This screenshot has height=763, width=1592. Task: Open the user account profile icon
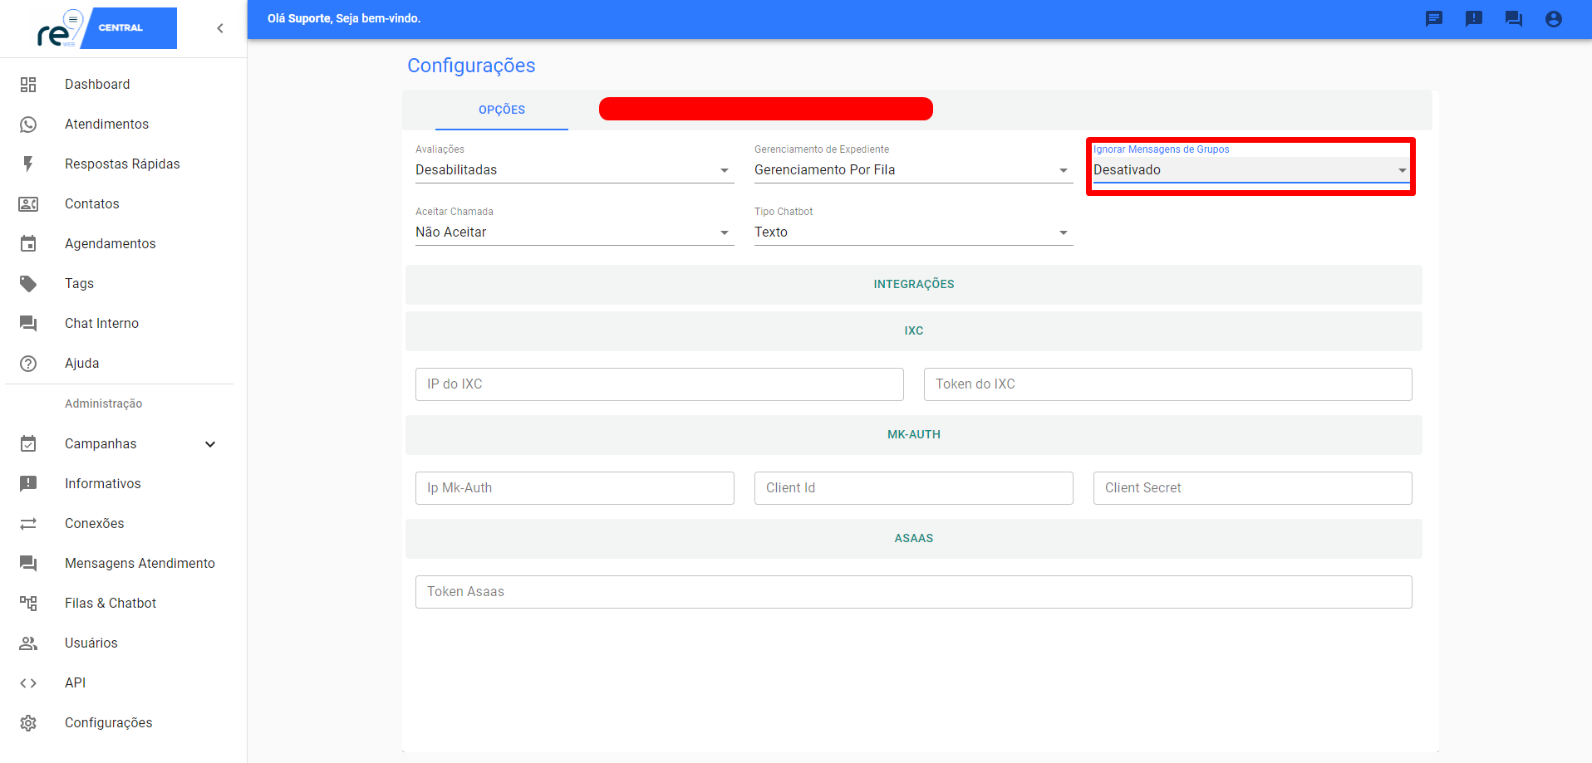(1554, 19)
